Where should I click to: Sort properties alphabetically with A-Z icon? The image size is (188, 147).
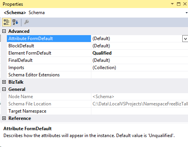(x=15, y=22)
